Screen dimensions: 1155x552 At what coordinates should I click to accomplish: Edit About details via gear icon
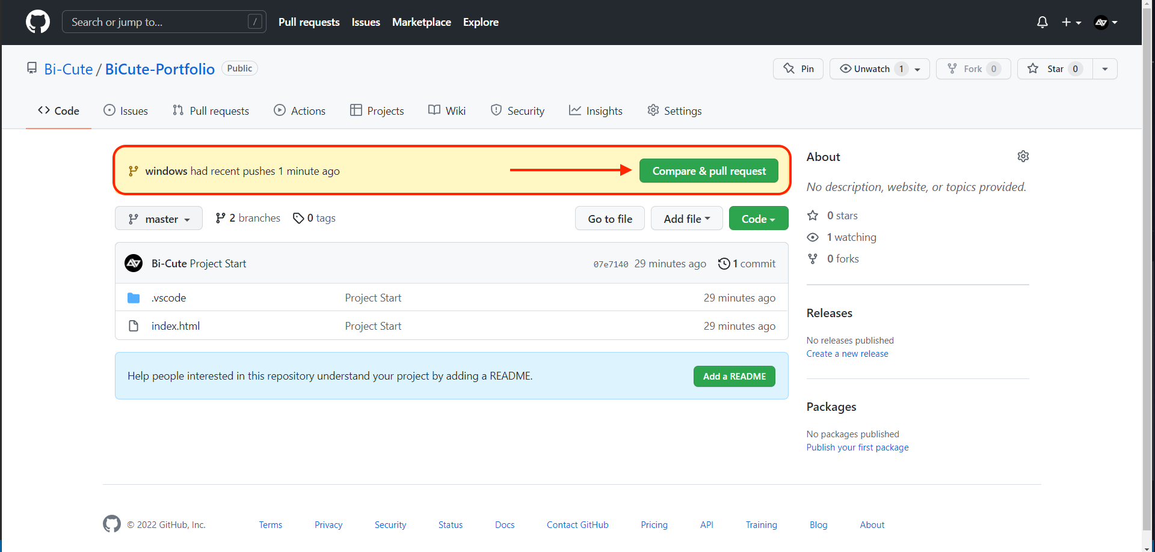click(1023, 156)
